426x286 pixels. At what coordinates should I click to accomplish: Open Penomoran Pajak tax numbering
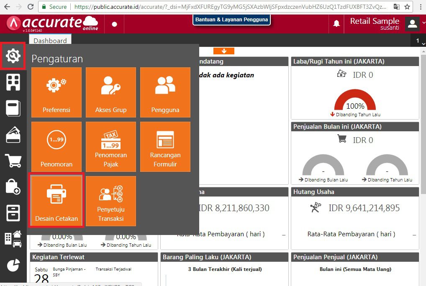tap(110, 147)
